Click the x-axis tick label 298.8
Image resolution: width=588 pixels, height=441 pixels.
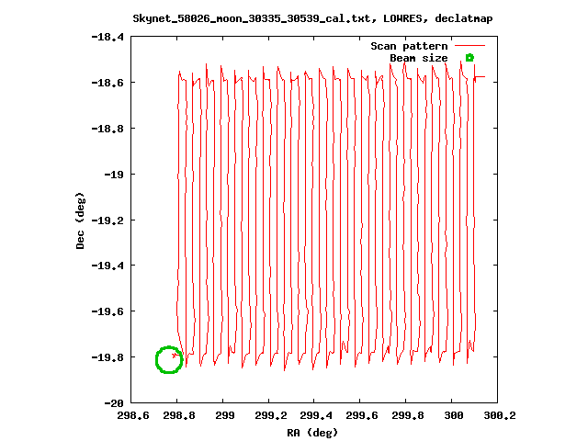pos(179,415)
